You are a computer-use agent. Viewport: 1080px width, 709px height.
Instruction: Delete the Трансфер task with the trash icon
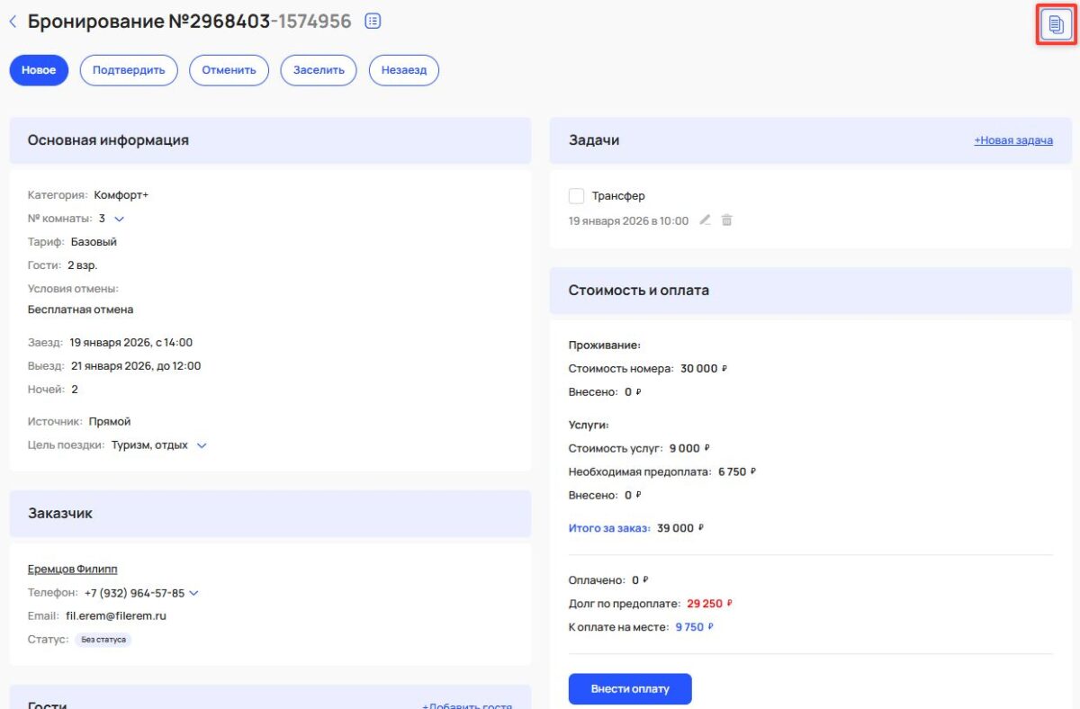(727, 220)
